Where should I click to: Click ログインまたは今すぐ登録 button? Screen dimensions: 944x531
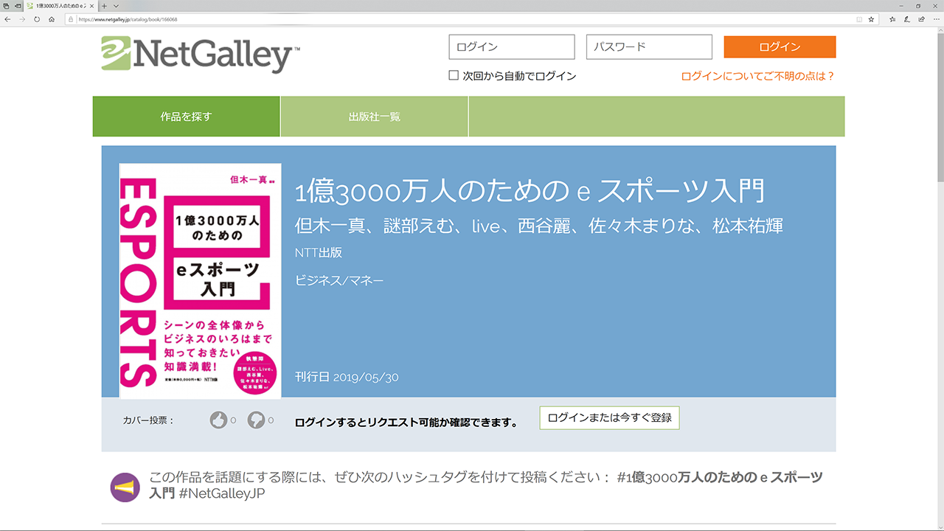609,417
